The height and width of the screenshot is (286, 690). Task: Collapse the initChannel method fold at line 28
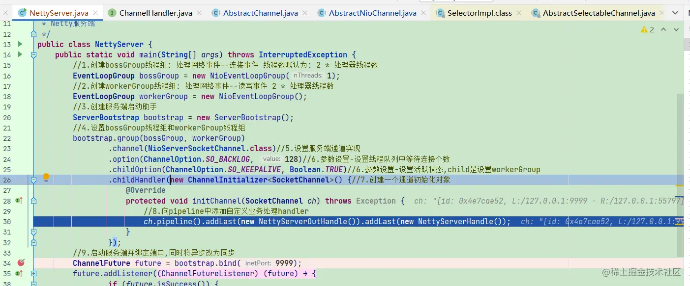tap(33, 201)
